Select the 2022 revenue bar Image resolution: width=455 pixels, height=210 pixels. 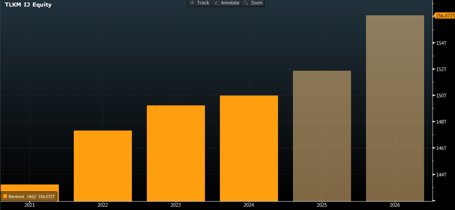pos(103,166)
